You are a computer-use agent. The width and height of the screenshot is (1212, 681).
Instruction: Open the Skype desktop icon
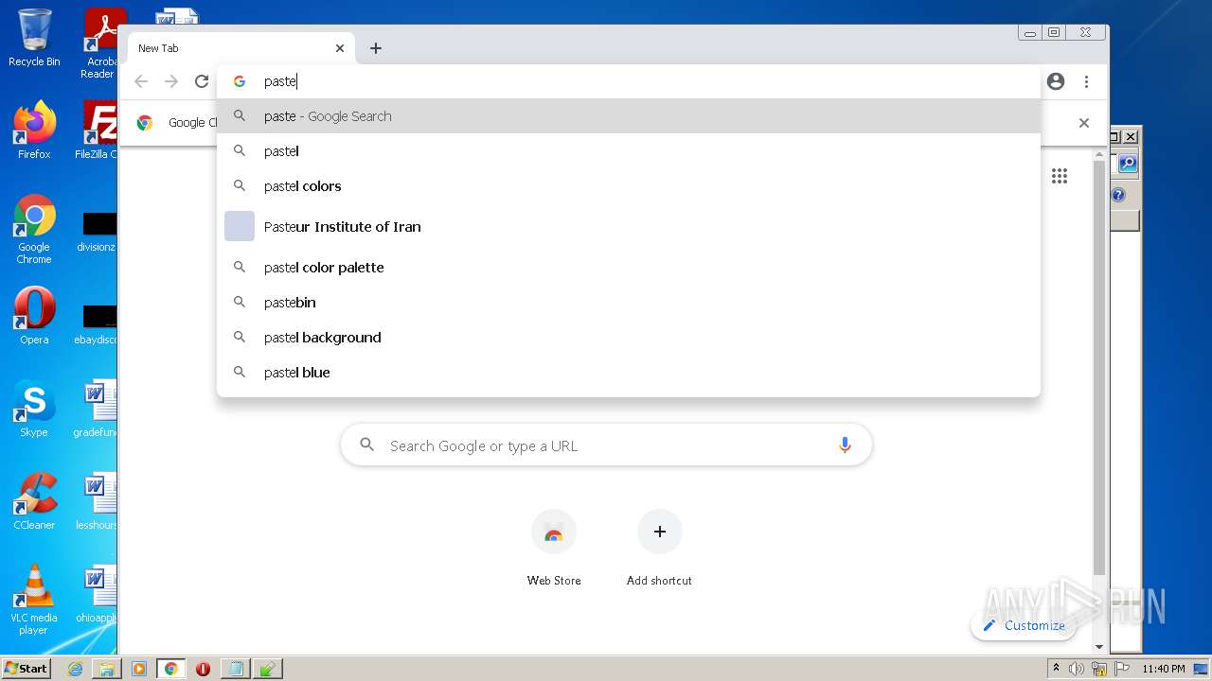click(34, 409)
